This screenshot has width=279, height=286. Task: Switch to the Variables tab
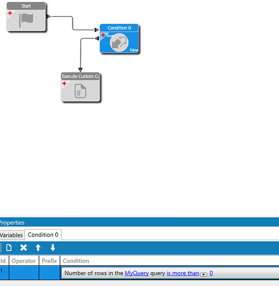[11, 235]
